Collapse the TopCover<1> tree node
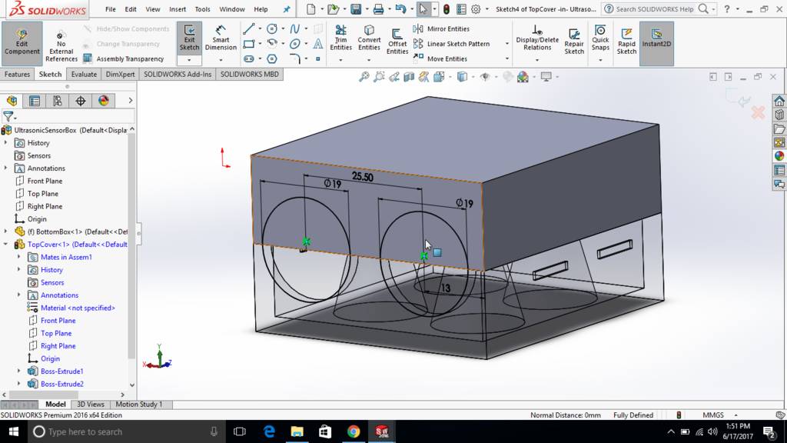This screenshot has width=787, height=443. pyautogui.click(x=6, y=245)
